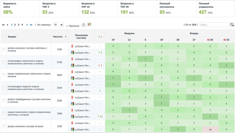The height and width of the screenshot is (133, 235).
Task: Jump to the last page of results
Action: tap(31, 25)
